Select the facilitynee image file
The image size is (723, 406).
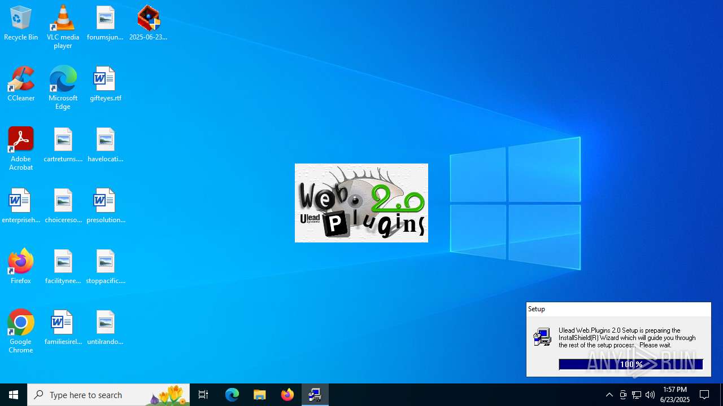(x=63, y=267)
